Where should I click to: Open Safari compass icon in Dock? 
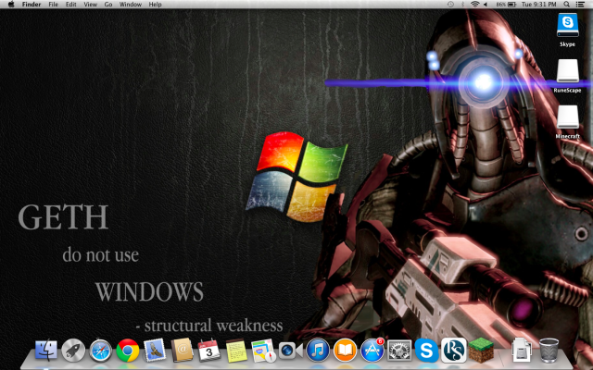[x=101, y=351]
